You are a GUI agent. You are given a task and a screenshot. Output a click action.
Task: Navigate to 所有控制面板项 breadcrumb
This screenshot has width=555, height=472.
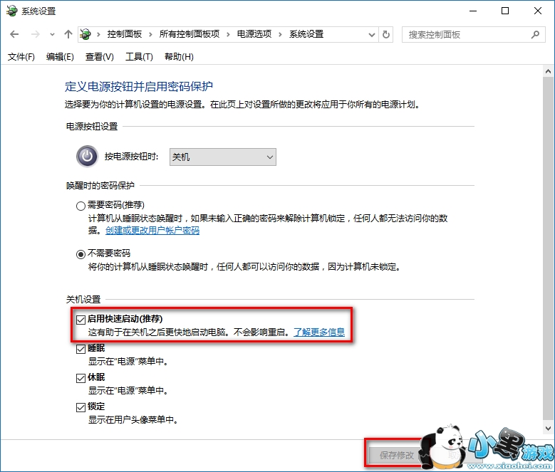coord(190,34)
